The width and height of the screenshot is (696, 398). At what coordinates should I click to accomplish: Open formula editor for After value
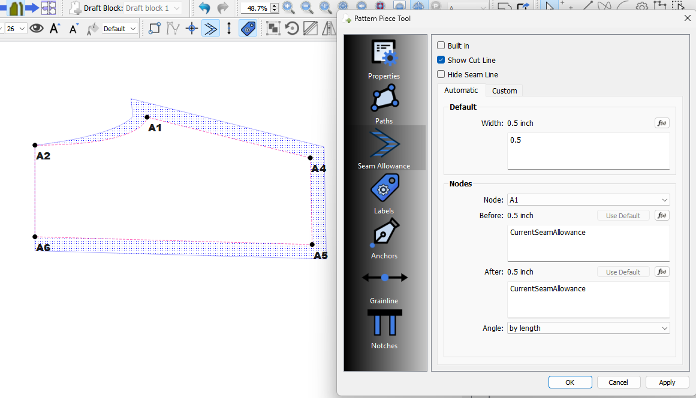pos(662,272)
